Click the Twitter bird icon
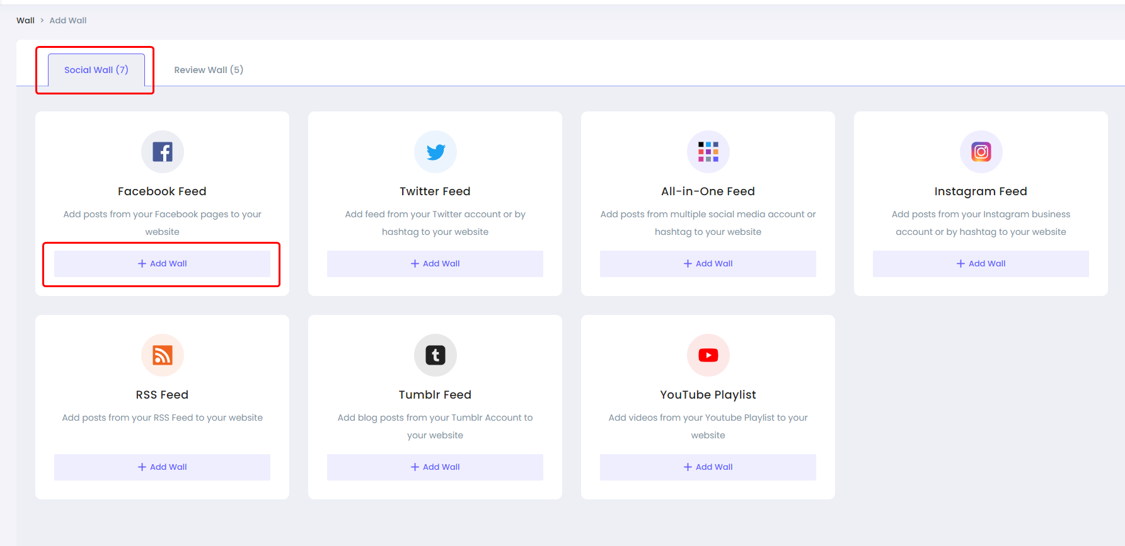 [x=436, y=152]
